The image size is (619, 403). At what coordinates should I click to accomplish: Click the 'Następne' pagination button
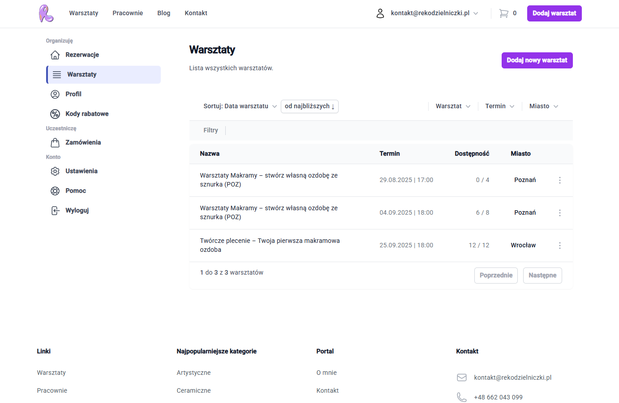tap(542, 276)
